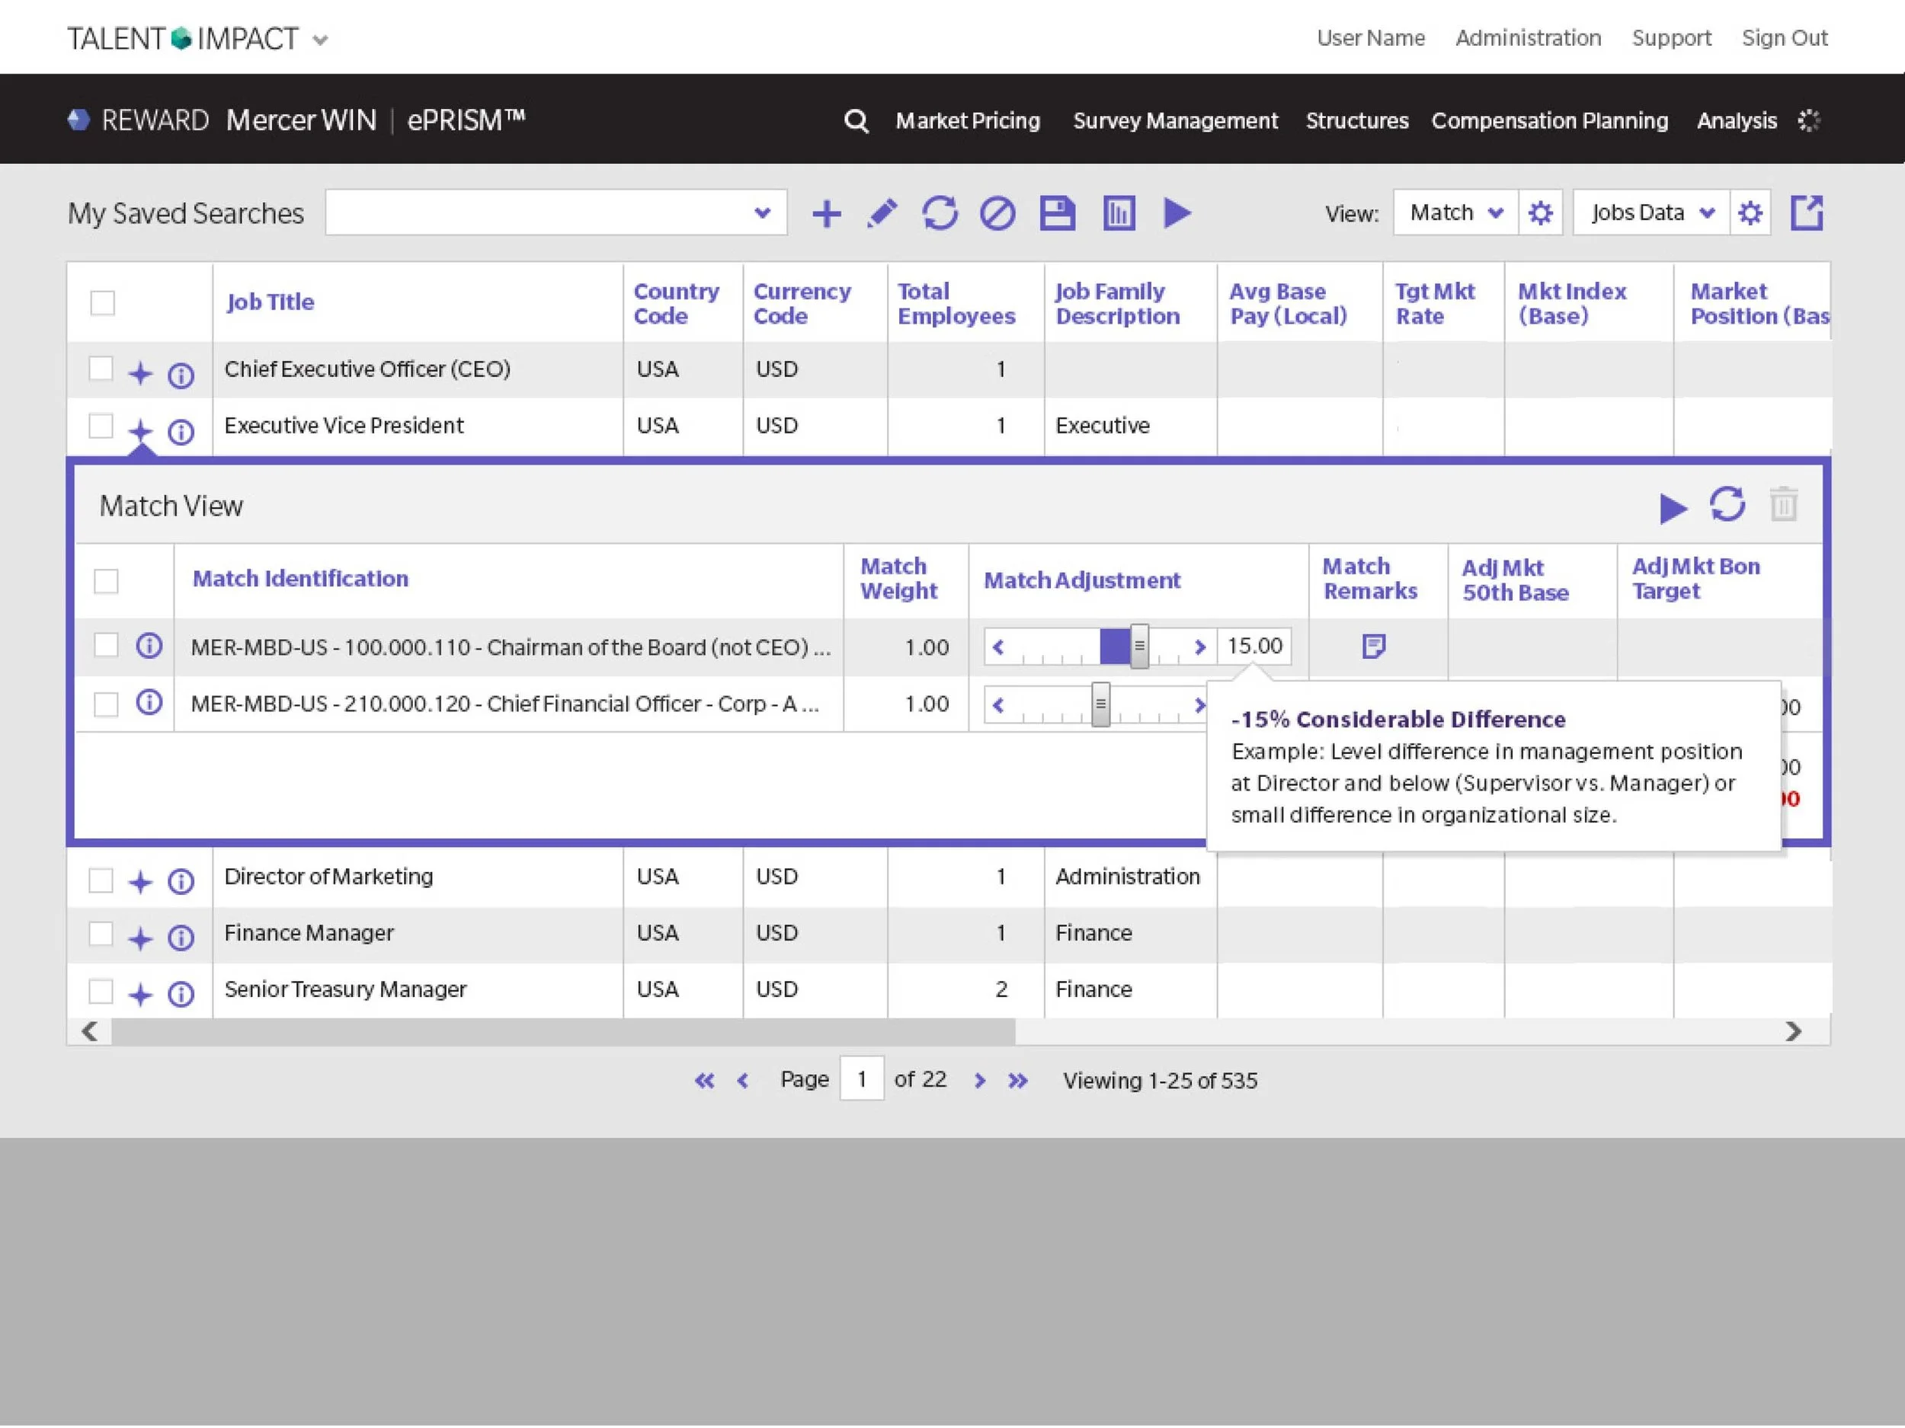Click the search magnifier icon in navigation bar
The image size is (1905, 1428).
click(x=855, y=120)
